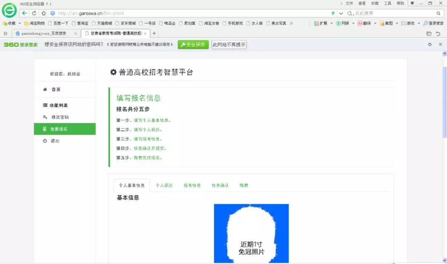Click the browser back arrow button
This screenshot has width=447, height=264.
pyautogui.click(x=24, y=13)
